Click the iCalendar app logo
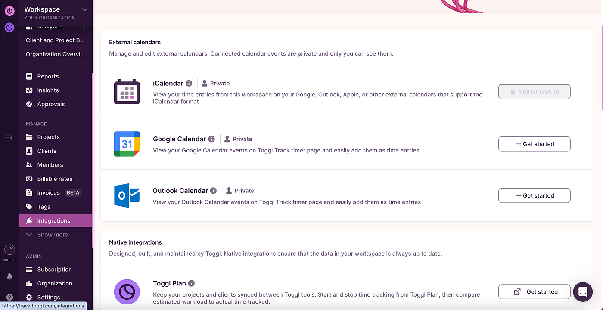The height and width of the screenshot is (310, 603). (x=127, y=92)
